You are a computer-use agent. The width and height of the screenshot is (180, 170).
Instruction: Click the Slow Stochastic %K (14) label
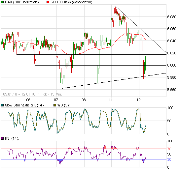pos(25,105)
